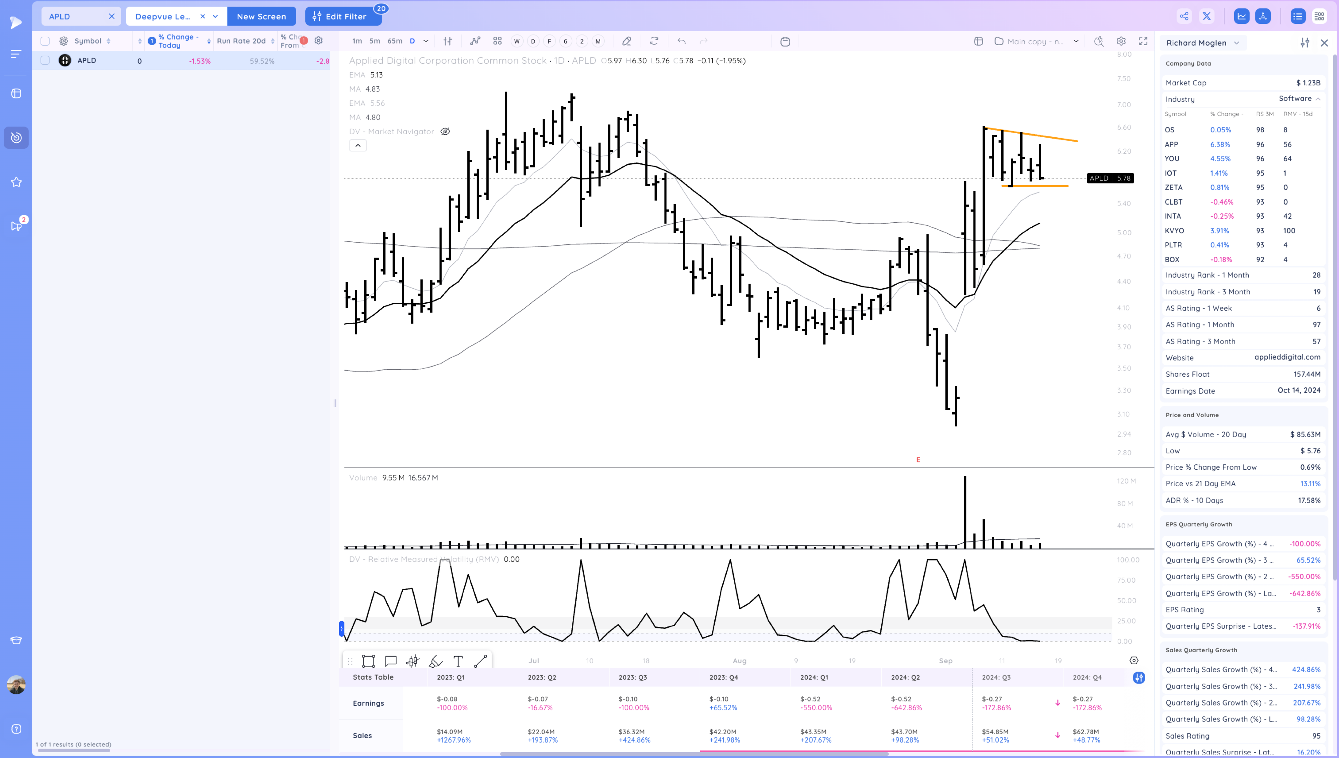Open the timeframe dropdown next to D

[x=426, y=41]
